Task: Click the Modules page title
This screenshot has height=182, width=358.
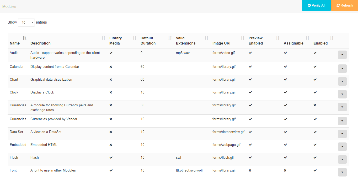Action: point(9,7)
